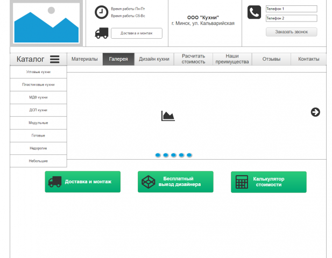Click the slider image placeholder icon
This screenshot has height=258, width=332.
pos(168,116)
